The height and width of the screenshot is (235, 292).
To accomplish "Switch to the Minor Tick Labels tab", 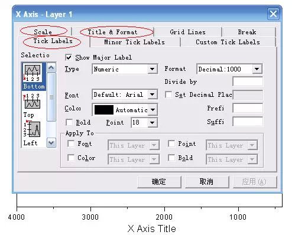I will [134, 42].
